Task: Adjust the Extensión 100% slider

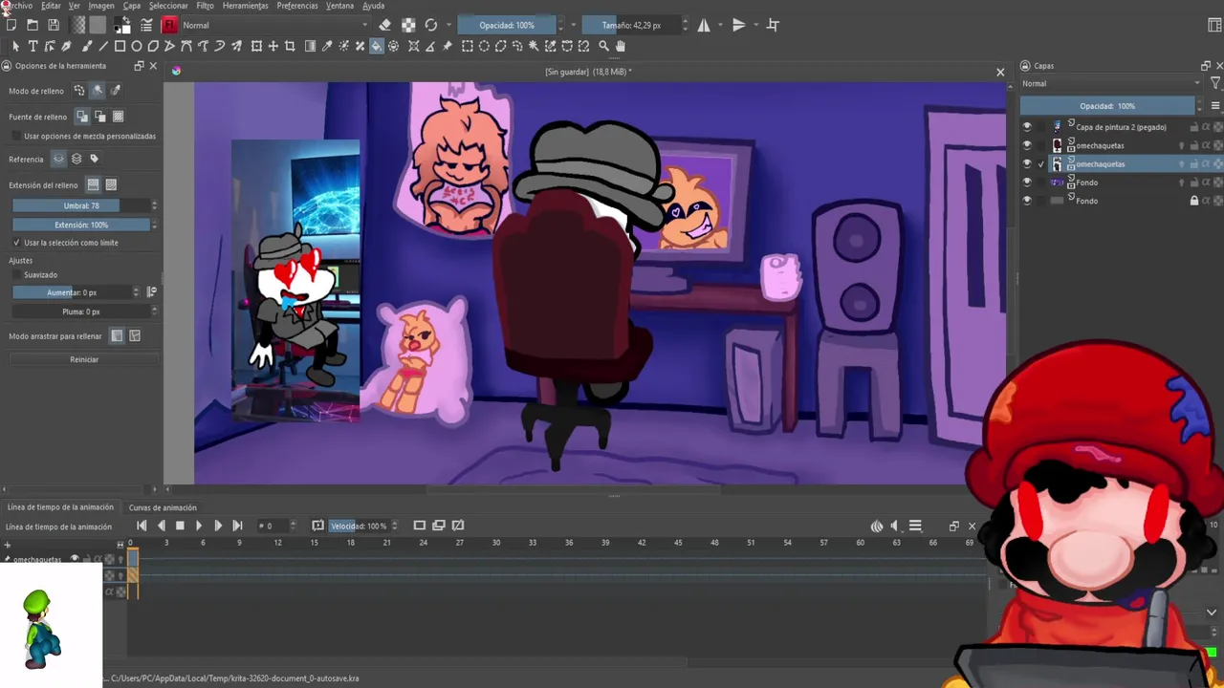Action: [x=81, y=225]
